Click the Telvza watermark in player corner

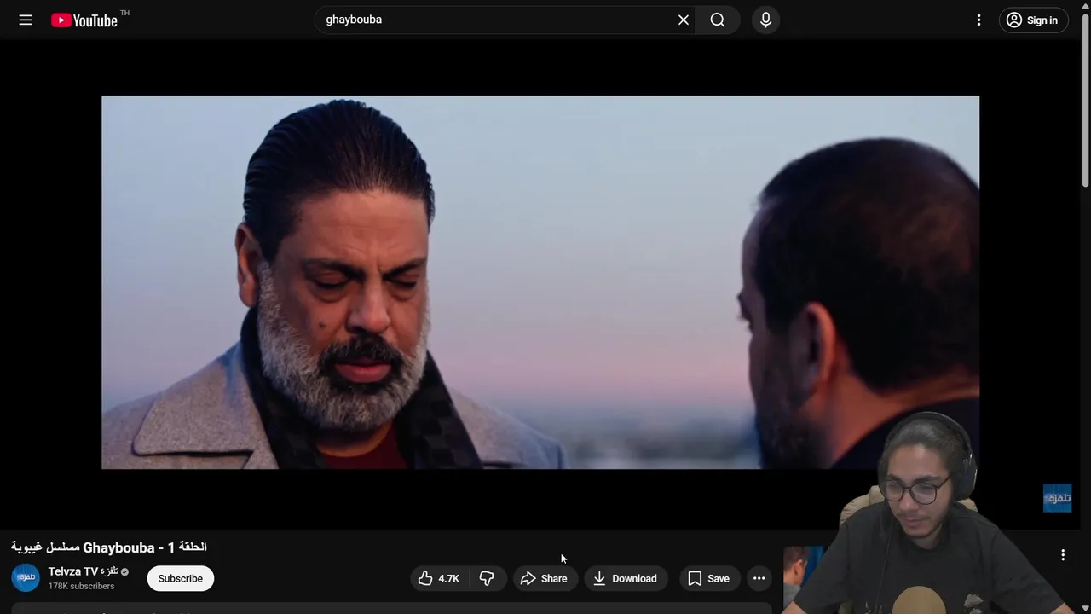tap(1057, 498)
